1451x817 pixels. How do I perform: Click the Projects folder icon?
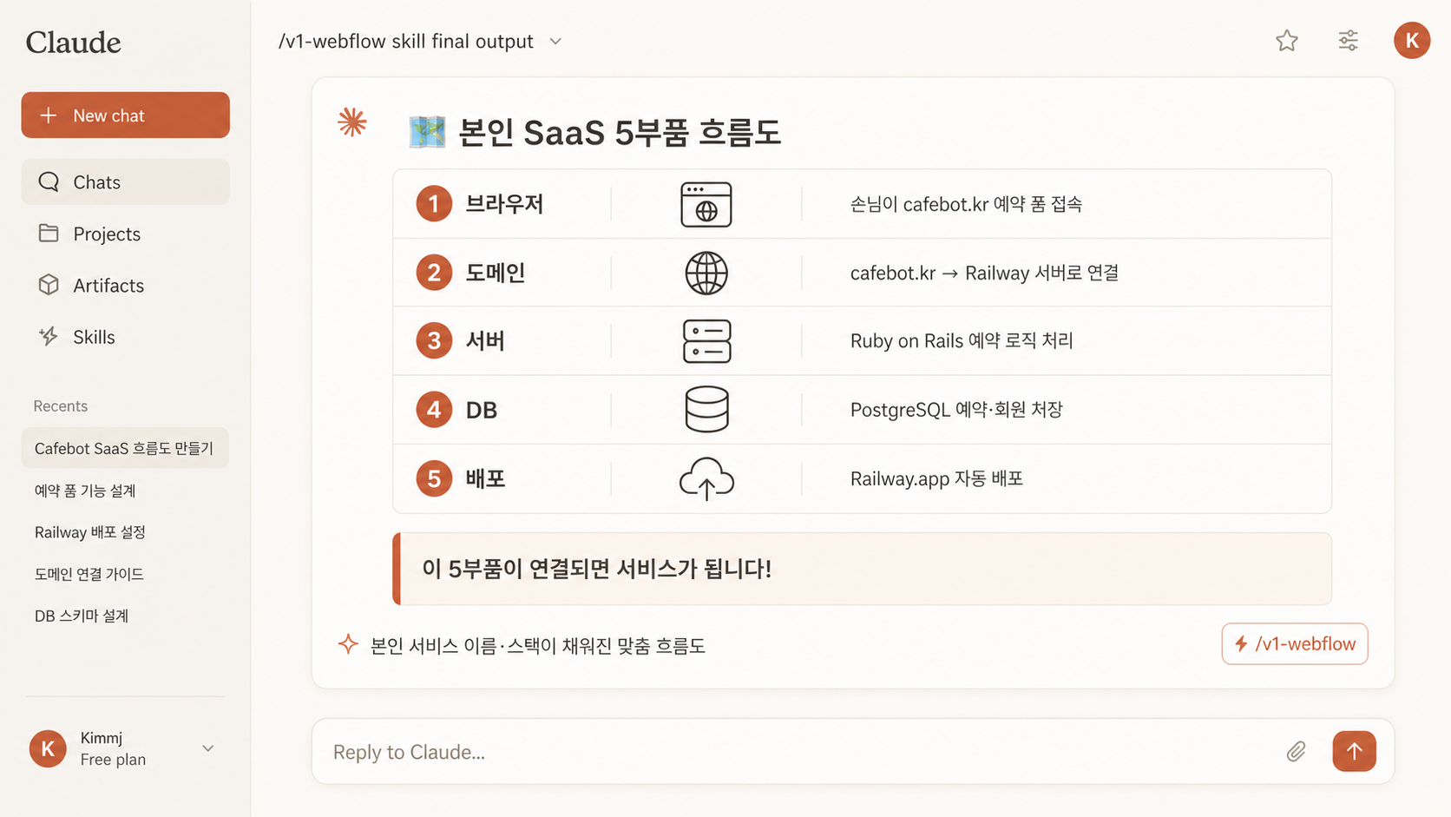[49, 233]
